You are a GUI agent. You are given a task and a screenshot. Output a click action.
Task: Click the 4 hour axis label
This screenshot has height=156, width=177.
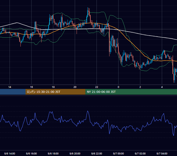click(162, 87)
